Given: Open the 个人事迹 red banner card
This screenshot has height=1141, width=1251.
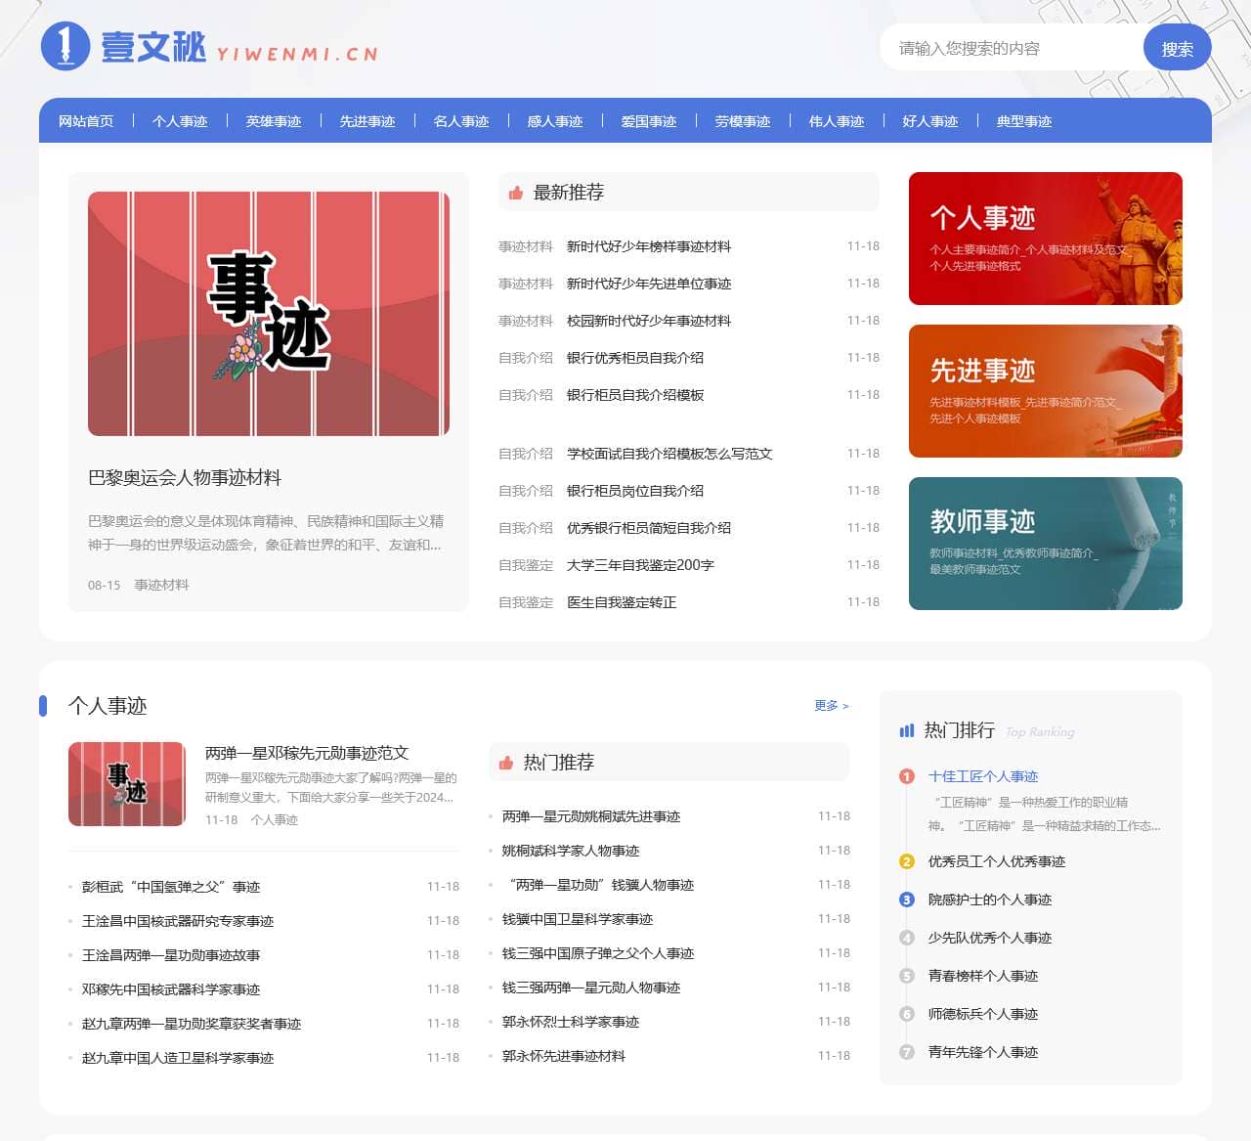Looking at the screenshot, I should (1045, 238).
